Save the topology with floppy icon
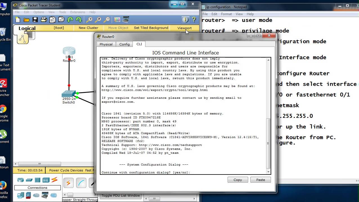Viewport: 359px width, 202px height. click(35, 20)
